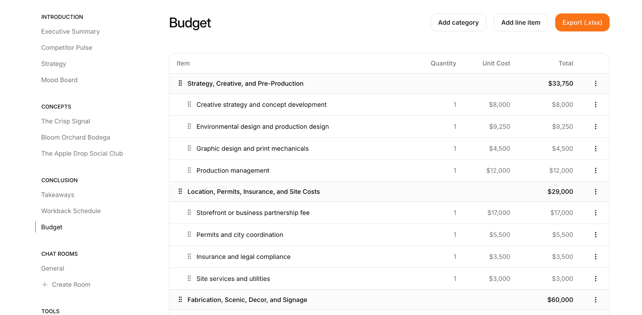Click the drag handle beside Creative strategy and concept development

click(189, 104)
